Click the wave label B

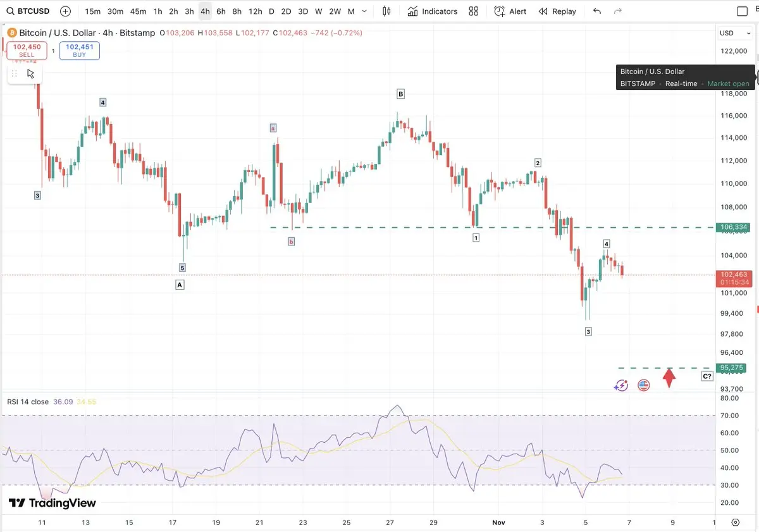click(400, 94)
